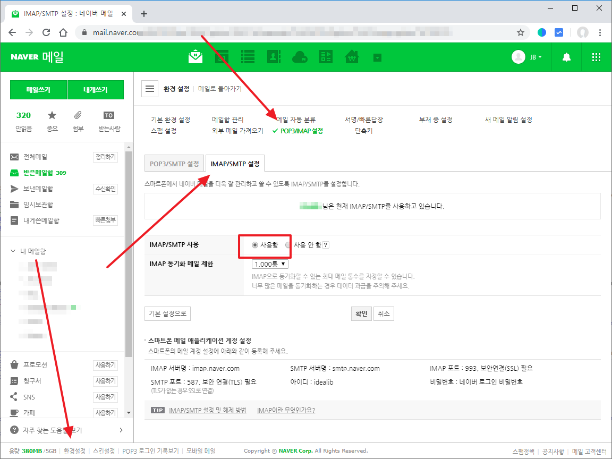Open the IMAP이란 무엇인가요? link
The image size is (612, 459).
point(286,410)
